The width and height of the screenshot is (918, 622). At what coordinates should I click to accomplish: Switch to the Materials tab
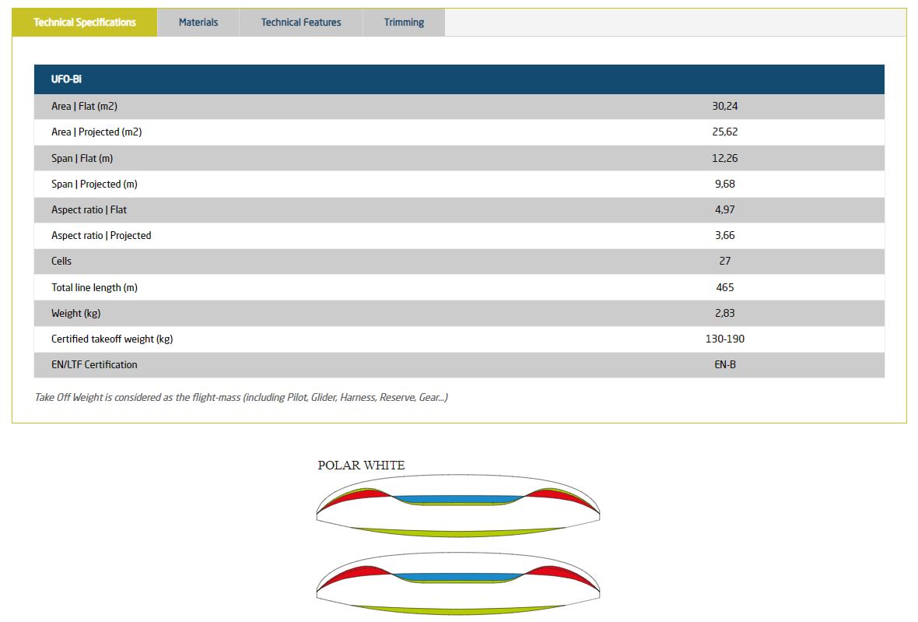pyautogui.click(x=198, y=23)
